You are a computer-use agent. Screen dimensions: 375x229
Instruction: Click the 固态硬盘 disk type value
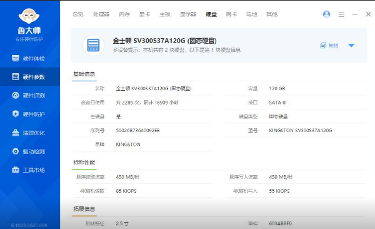point(278,116)
